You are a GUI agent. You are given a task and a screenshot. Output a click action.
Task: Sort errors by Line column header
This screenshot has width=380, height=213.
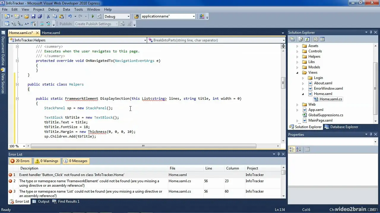coord(214,168)
